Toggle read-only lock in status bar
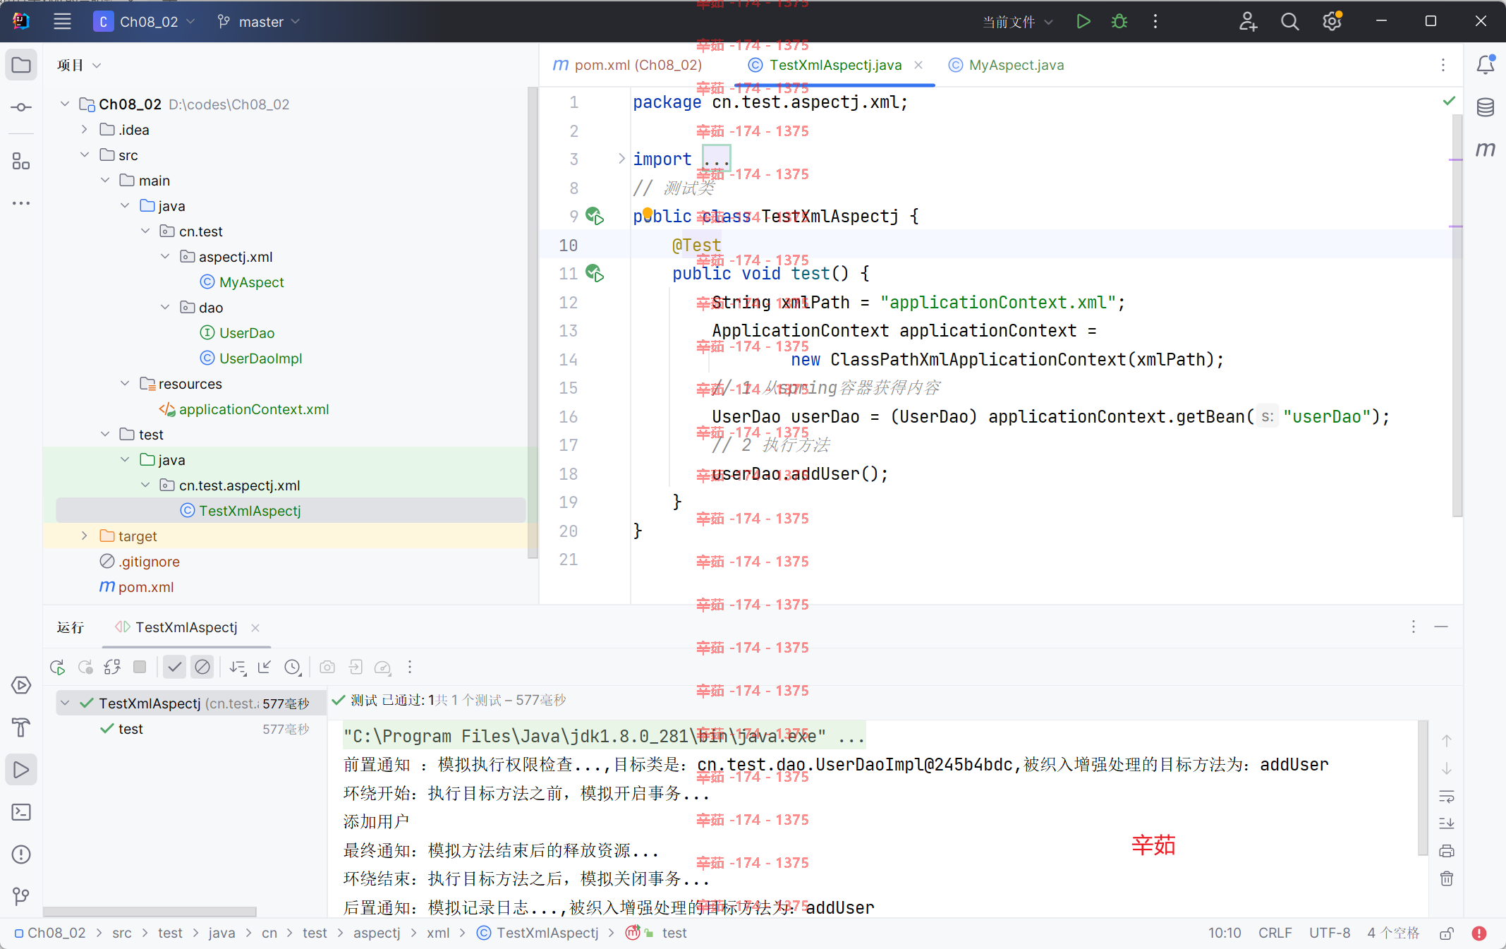 pos(1446,933)
